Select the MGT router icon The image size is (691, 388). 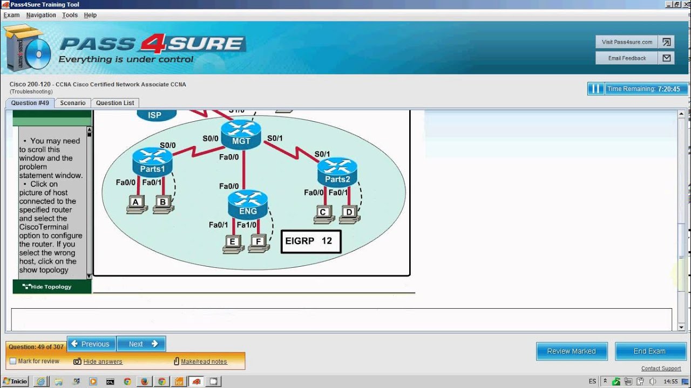tap(241, 134)
